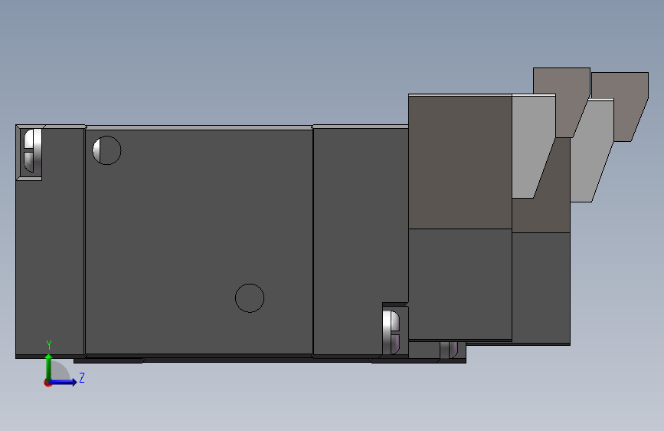
Task: Click the green Y axis arrow of the triad
Action: click(48, 367)
